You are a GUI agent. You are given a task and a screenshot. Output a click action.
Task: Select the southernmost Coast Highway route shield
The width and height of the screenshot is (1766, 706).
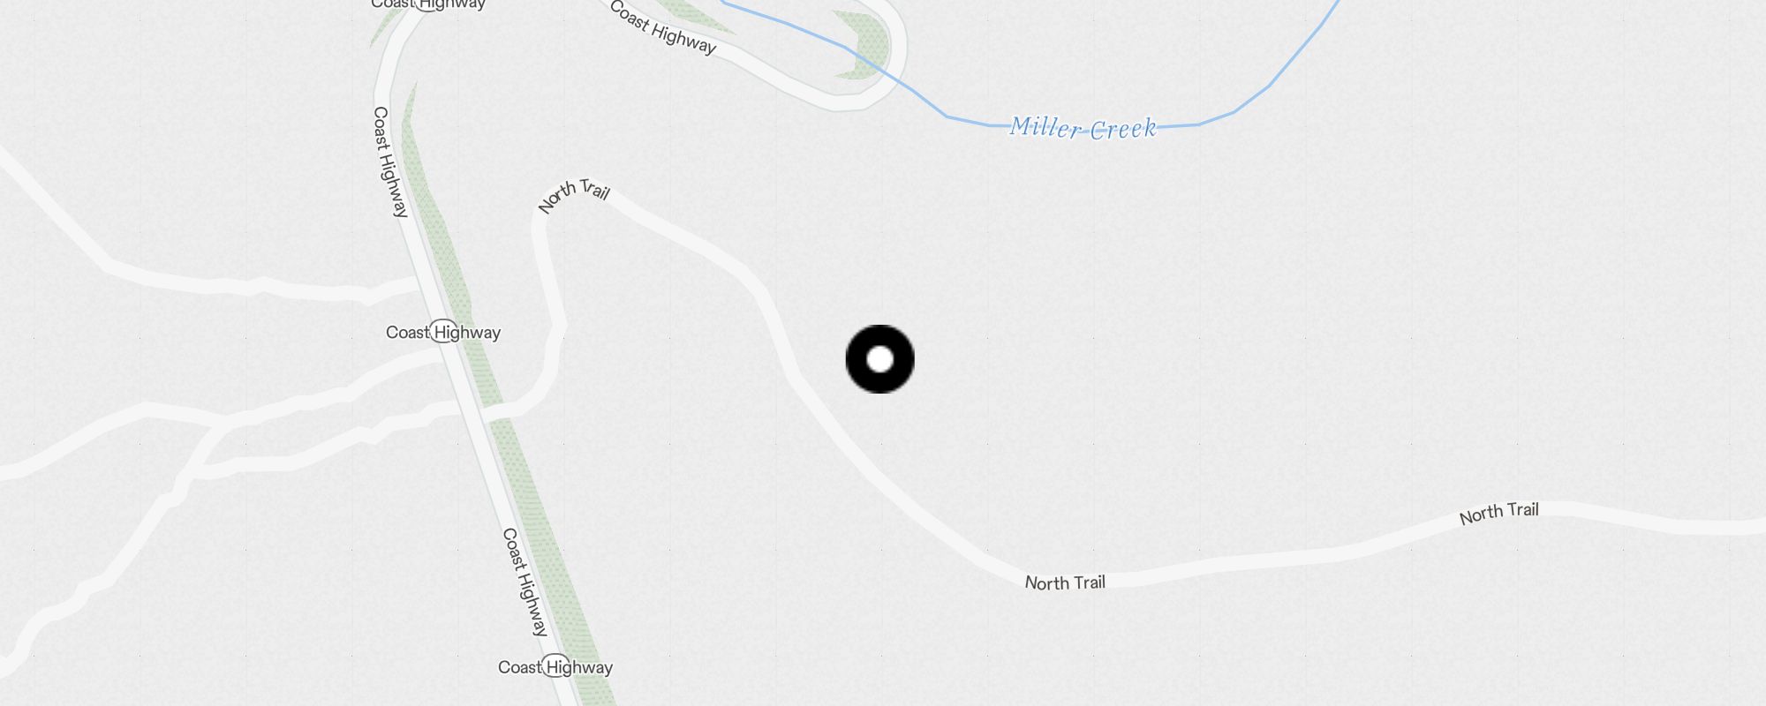pos(555,666)
